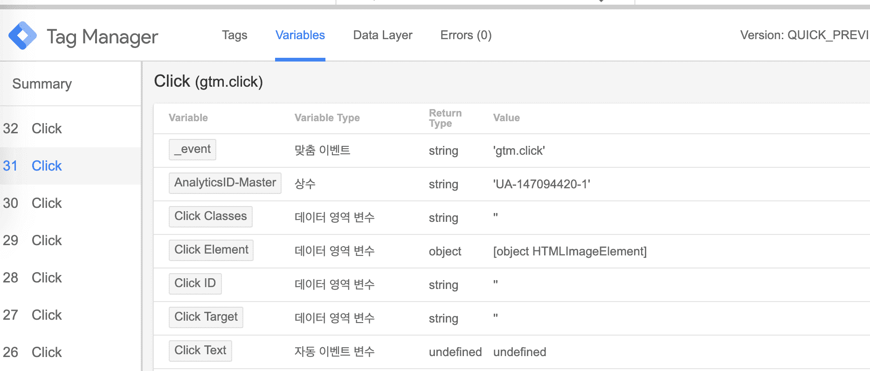The image size is (870, 371).
Task: Click the Click Target variable chip
Action: (x=206, y=317)
